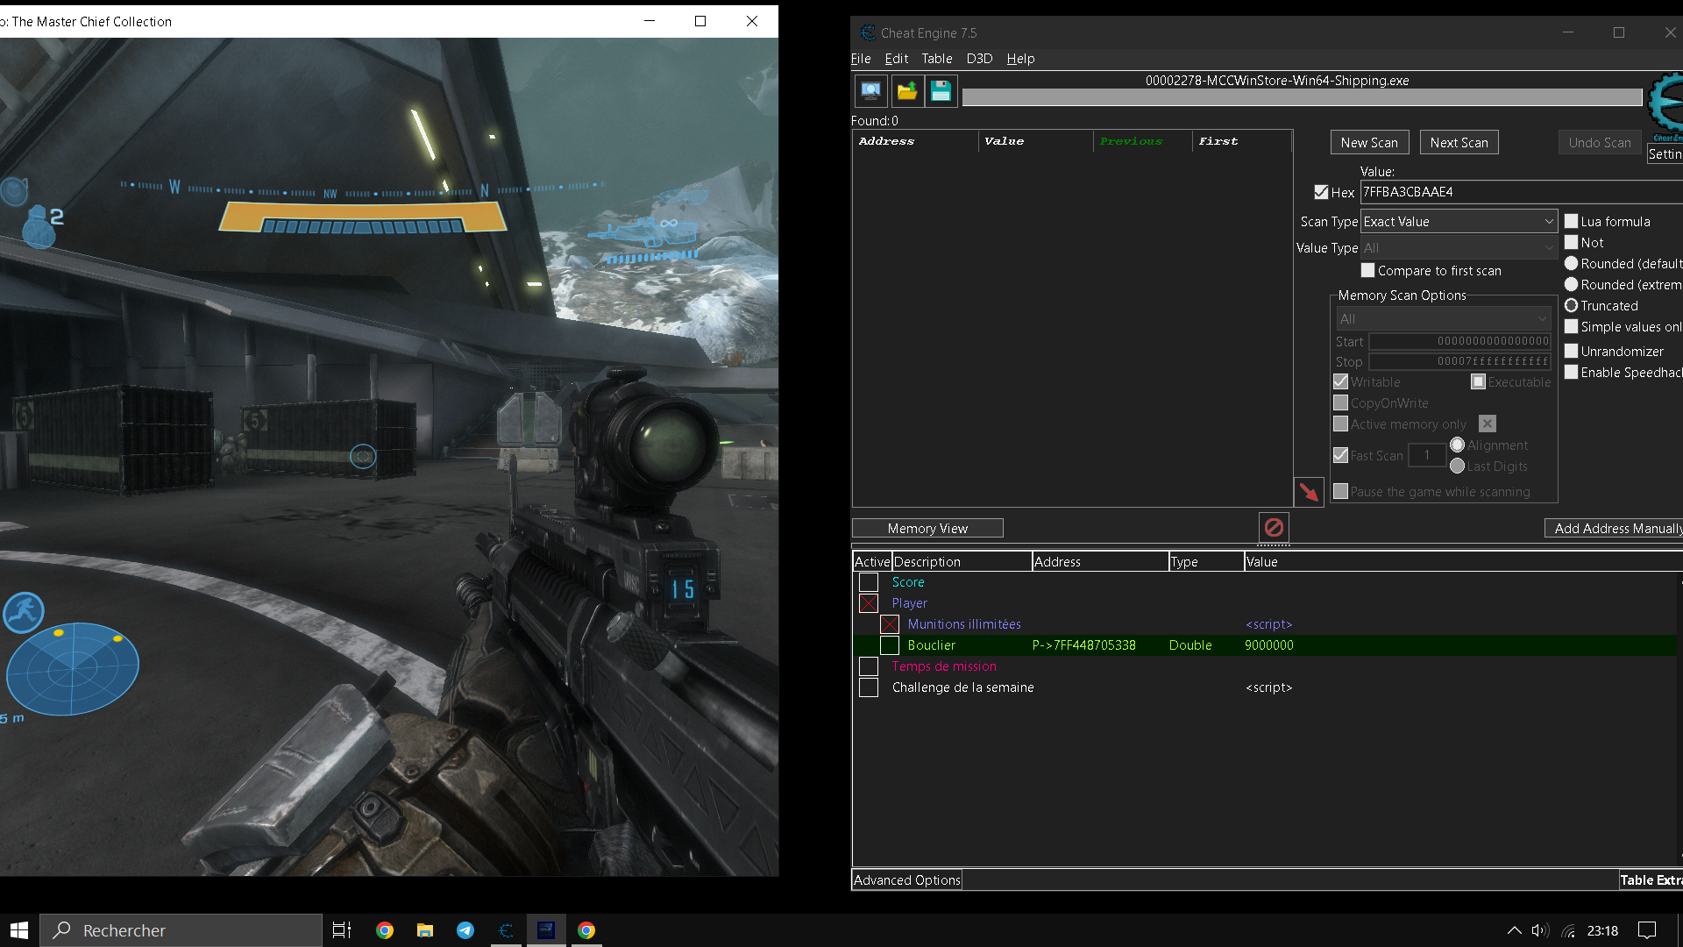This screenshot has height=947, width=1683.
Task: Uncheck the Hex checkbox
Action: [x=1321, y=192]
